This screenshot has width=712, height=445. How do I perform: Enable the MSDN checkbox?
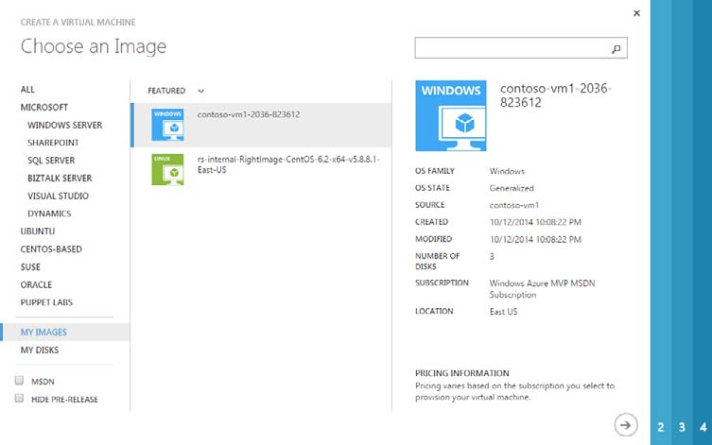click(20, 381)
